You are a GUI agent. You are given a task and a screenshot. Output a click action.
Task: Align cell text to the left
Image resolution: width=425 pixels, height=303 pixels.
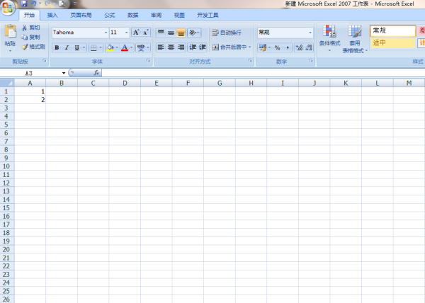click(x=161, y=47)
